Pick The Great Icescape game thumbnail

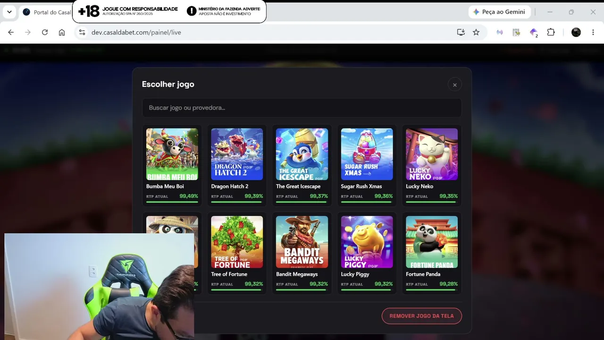point(302,154)
